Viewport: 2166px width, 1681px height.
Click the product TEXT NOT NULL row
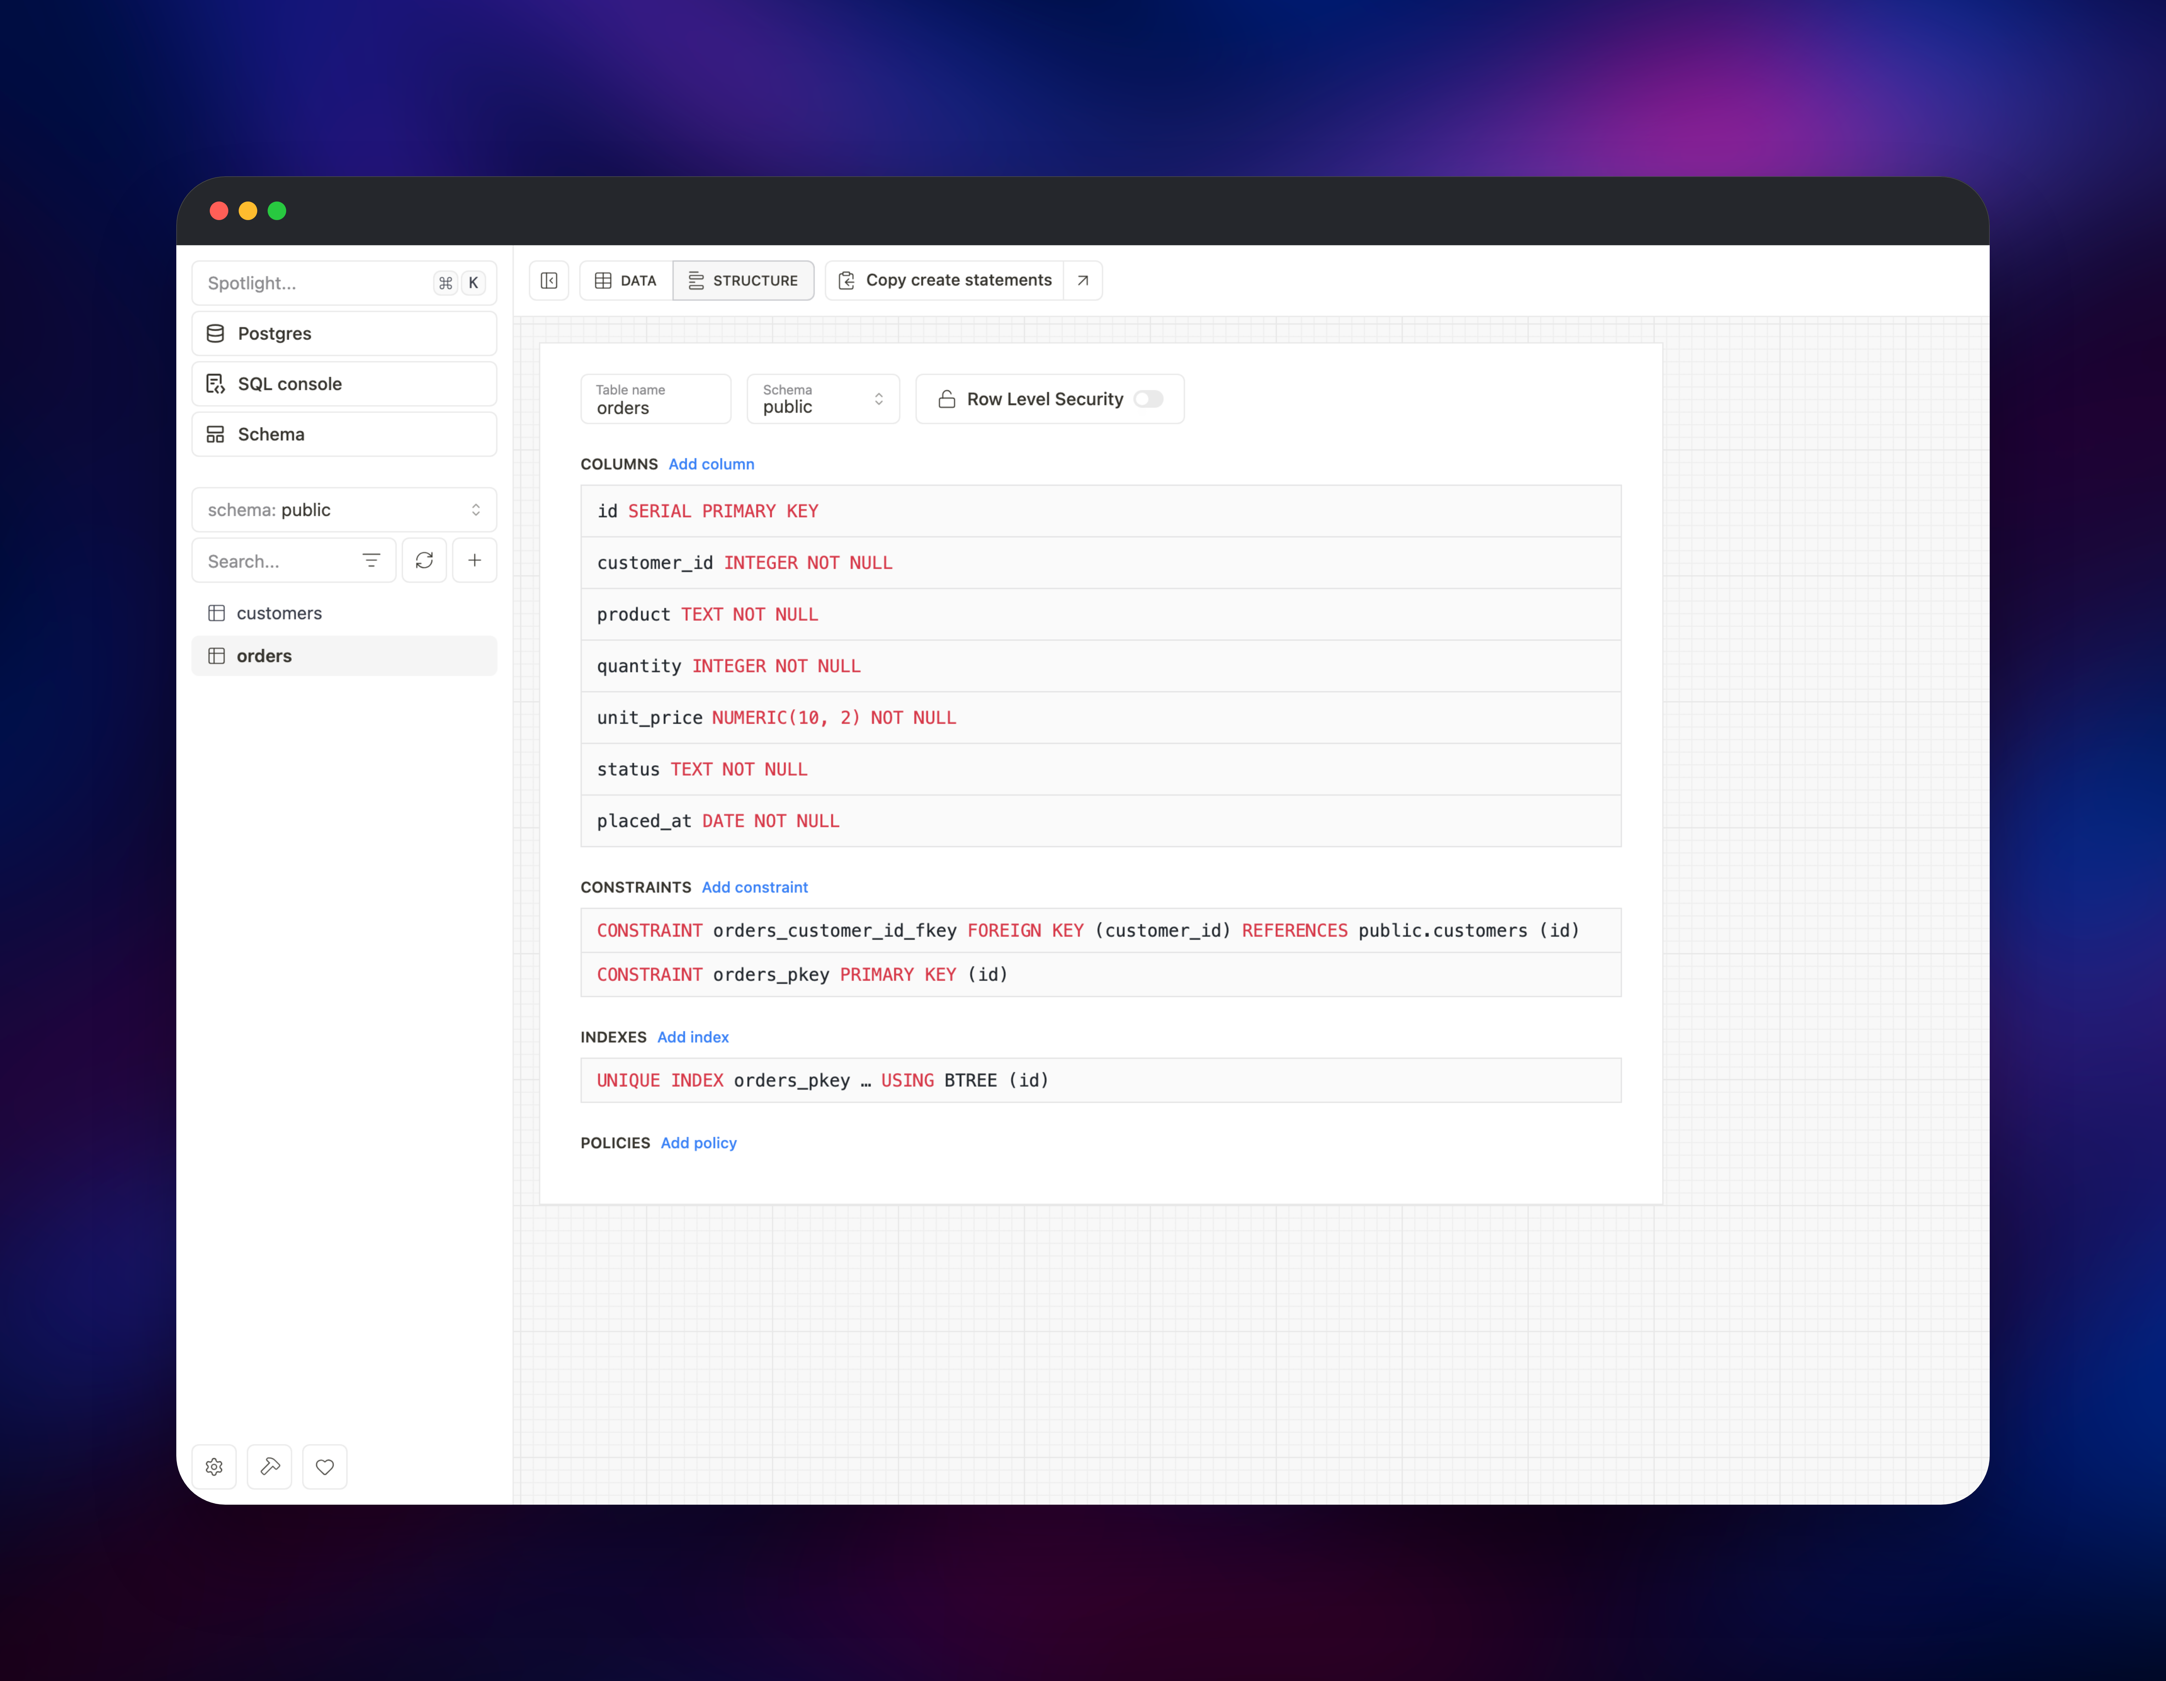click(1101, 614)
